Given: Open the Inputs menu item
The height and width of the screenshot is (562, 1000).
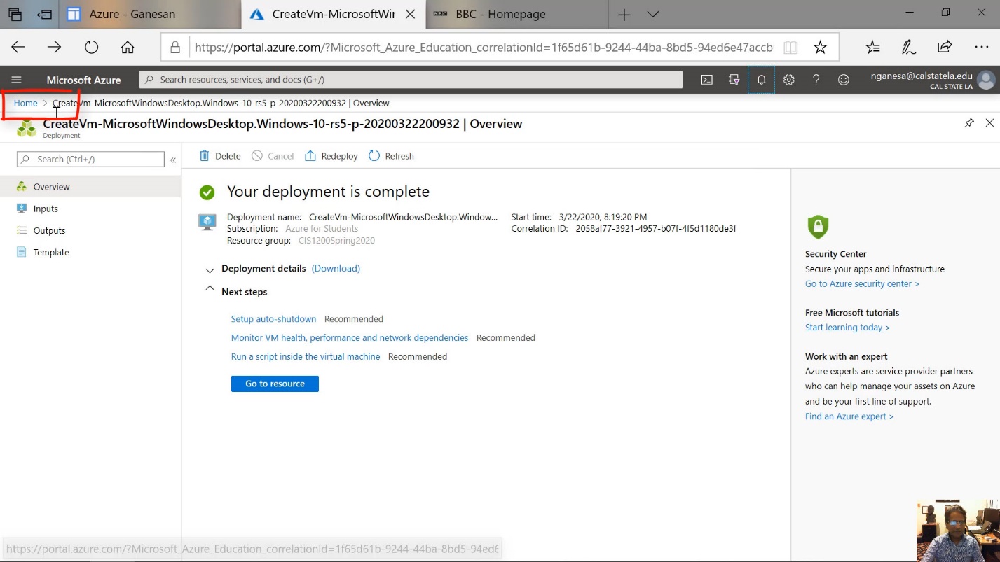Looking at the screenshot, I should 46,209.
